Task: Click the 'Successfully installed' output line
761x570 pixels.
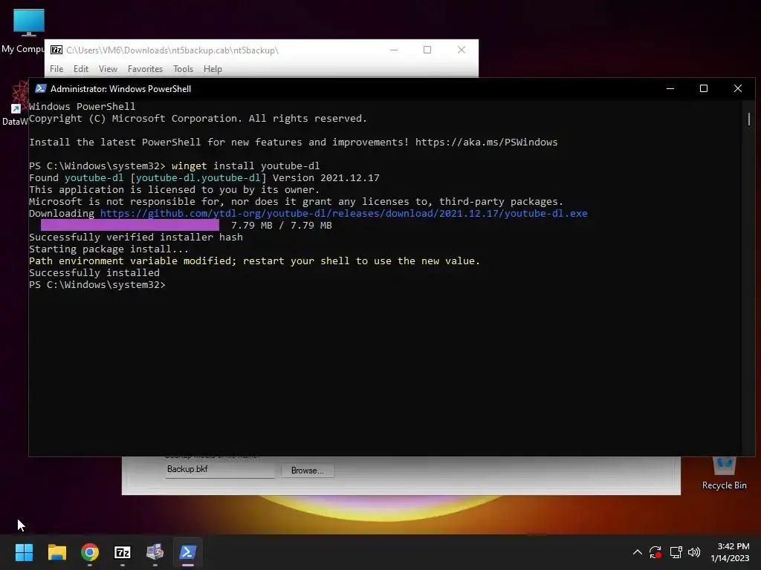Action: click(x=94, y=273)
